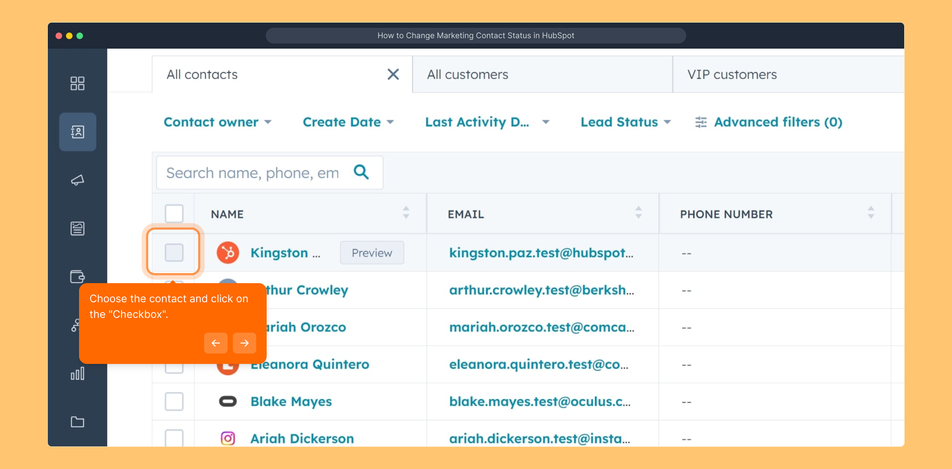952x469 pixels.
Task: Open the Contacts icon in sidebar
Action: [x=77, y=132]
